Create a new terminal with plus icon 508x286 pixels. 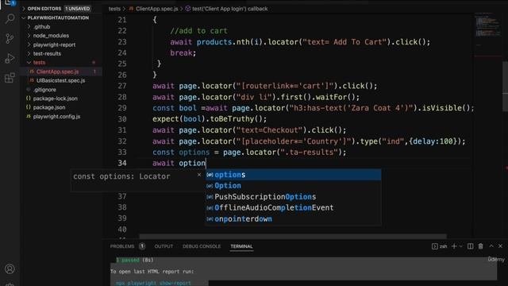[454, 246]
